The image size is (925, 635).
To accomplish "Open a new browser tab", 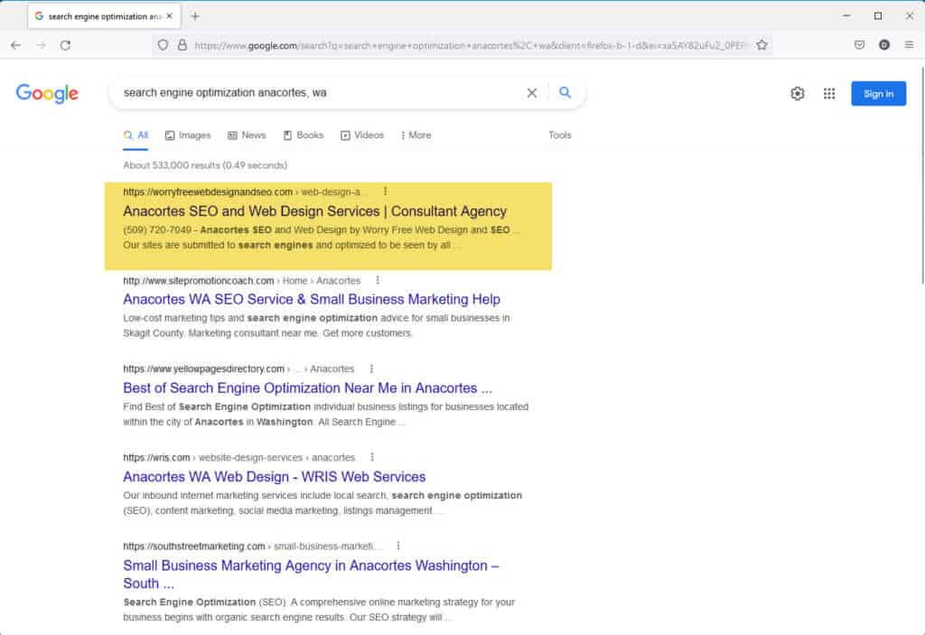I will pyautogui.click(x=195, y=16).
